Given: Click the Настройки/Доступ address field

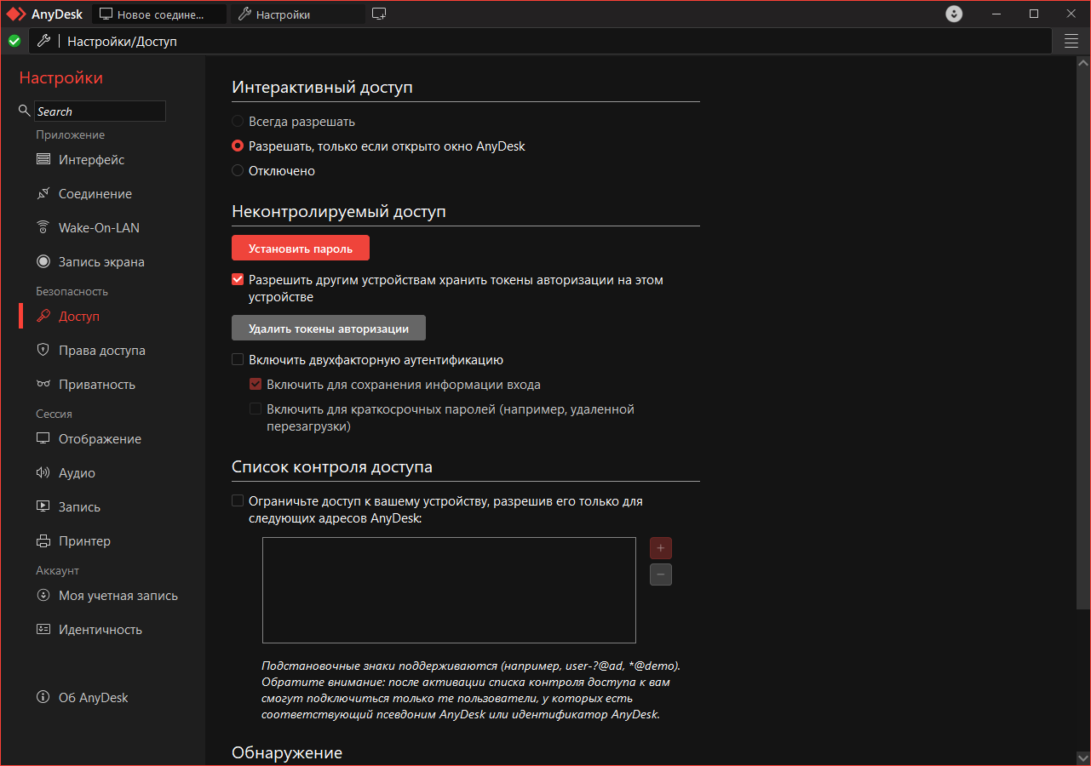Looking at the screenshot, I should pos(541,41).
